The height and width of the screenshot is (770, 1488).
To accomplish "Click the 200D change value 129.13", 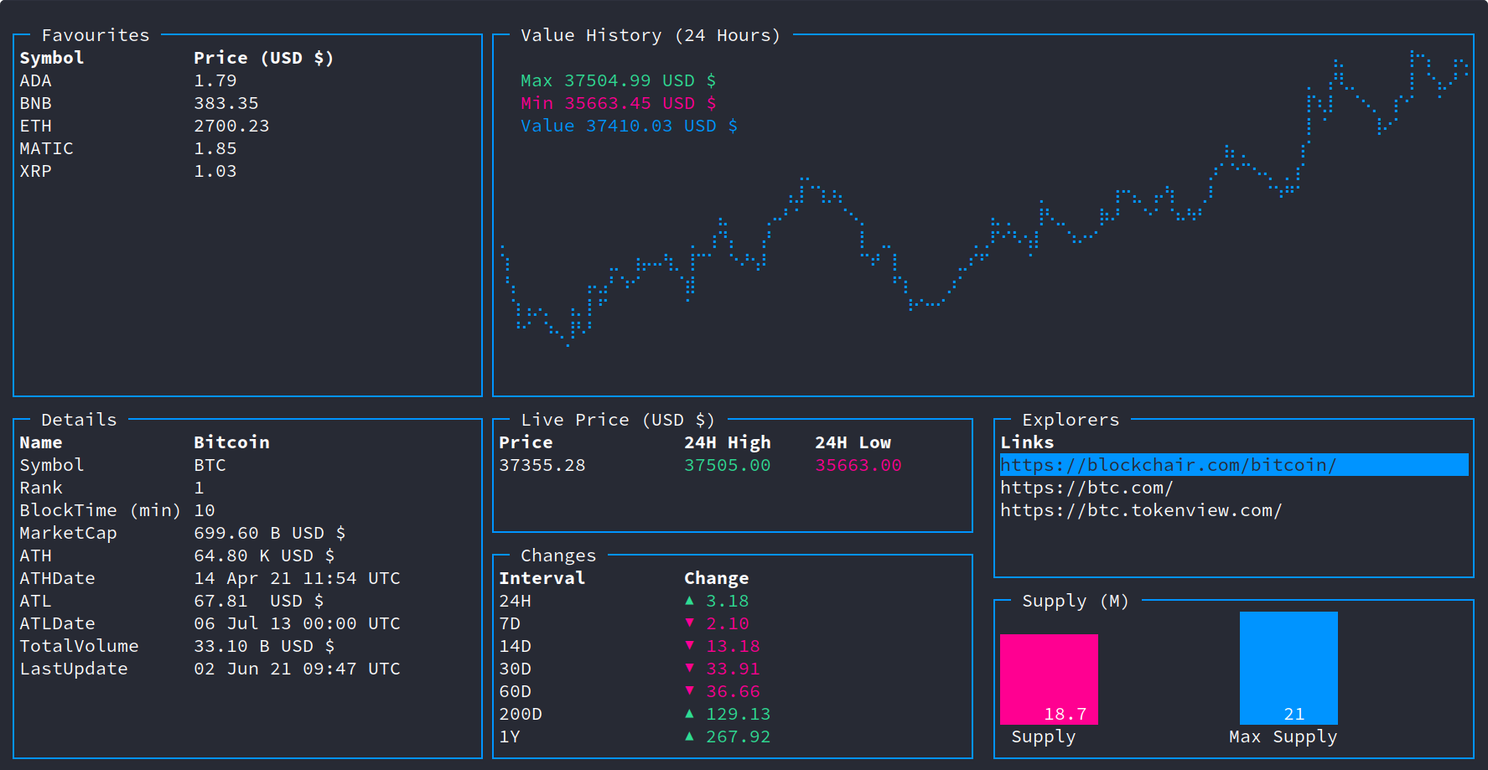I will (x=738, y=714).
